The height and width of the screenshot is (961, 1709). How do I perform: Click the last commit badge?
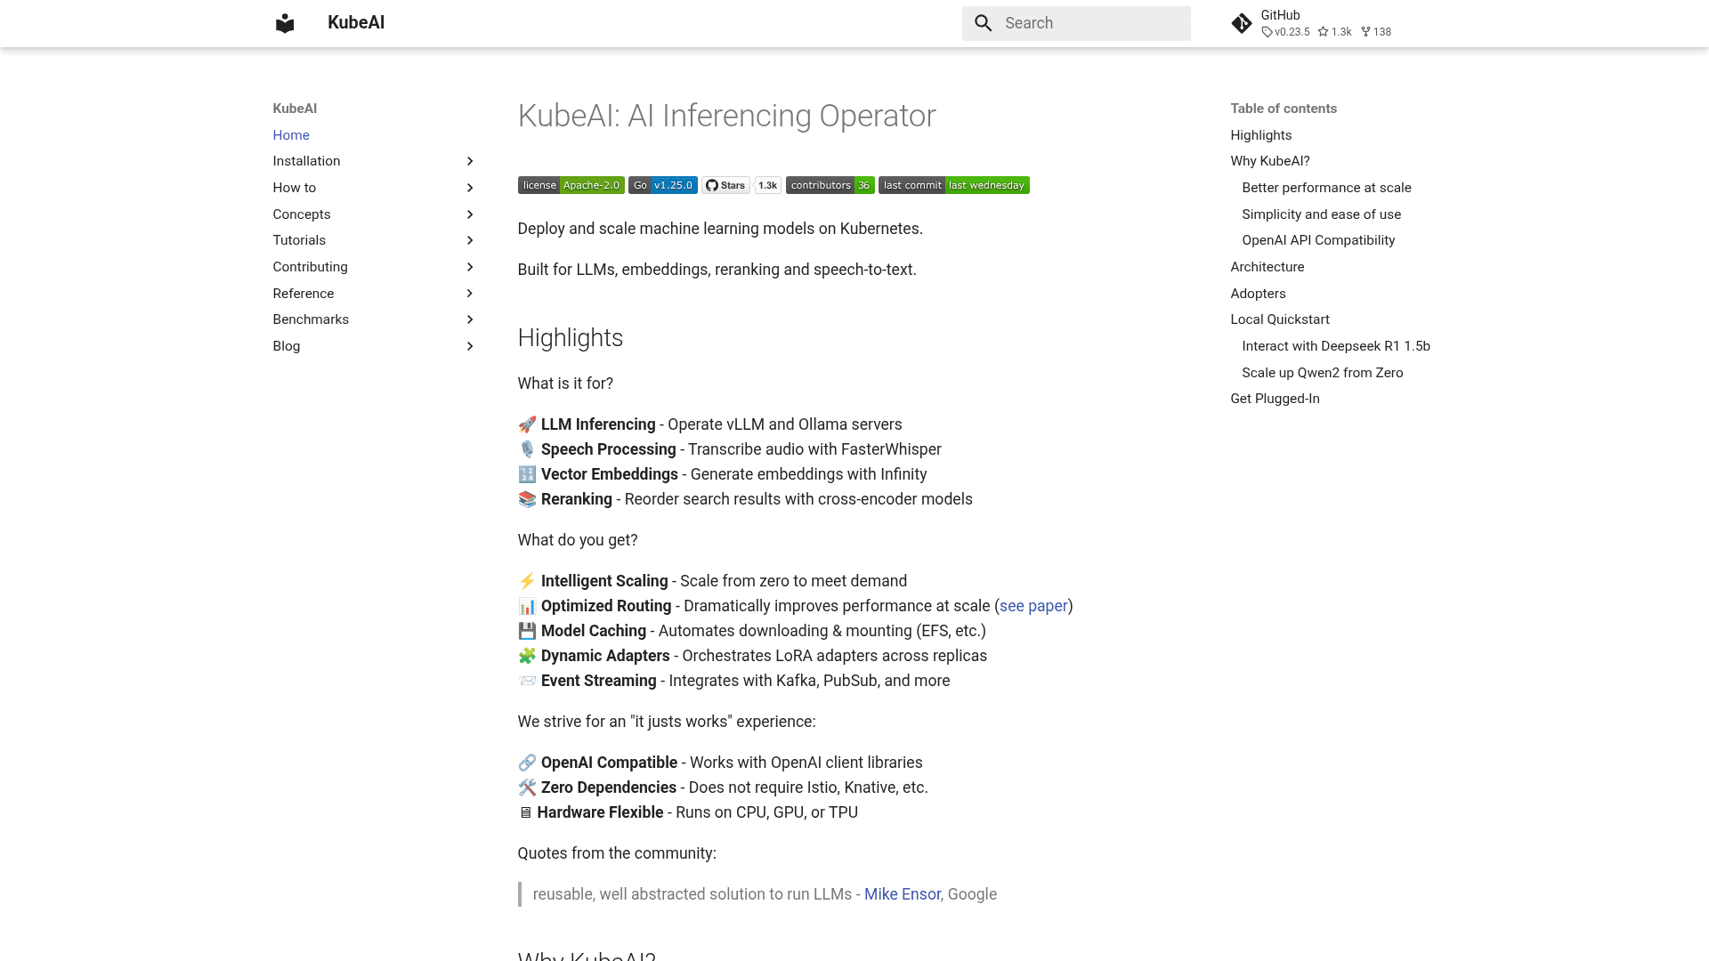(x=953, y=185)
